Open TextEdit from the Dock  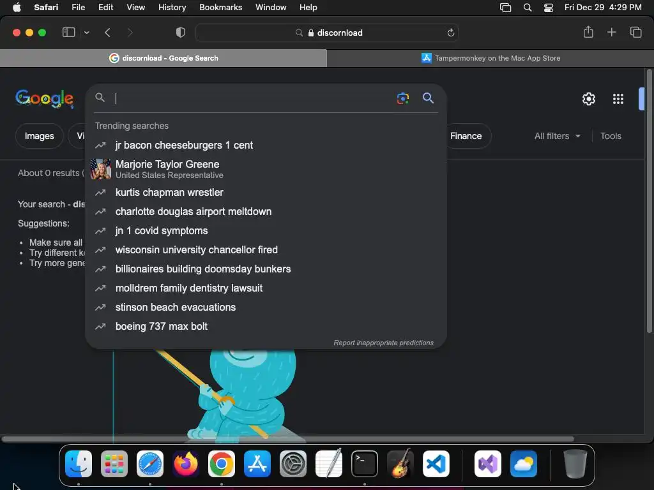pyautogui.click(x=329, y=464)
